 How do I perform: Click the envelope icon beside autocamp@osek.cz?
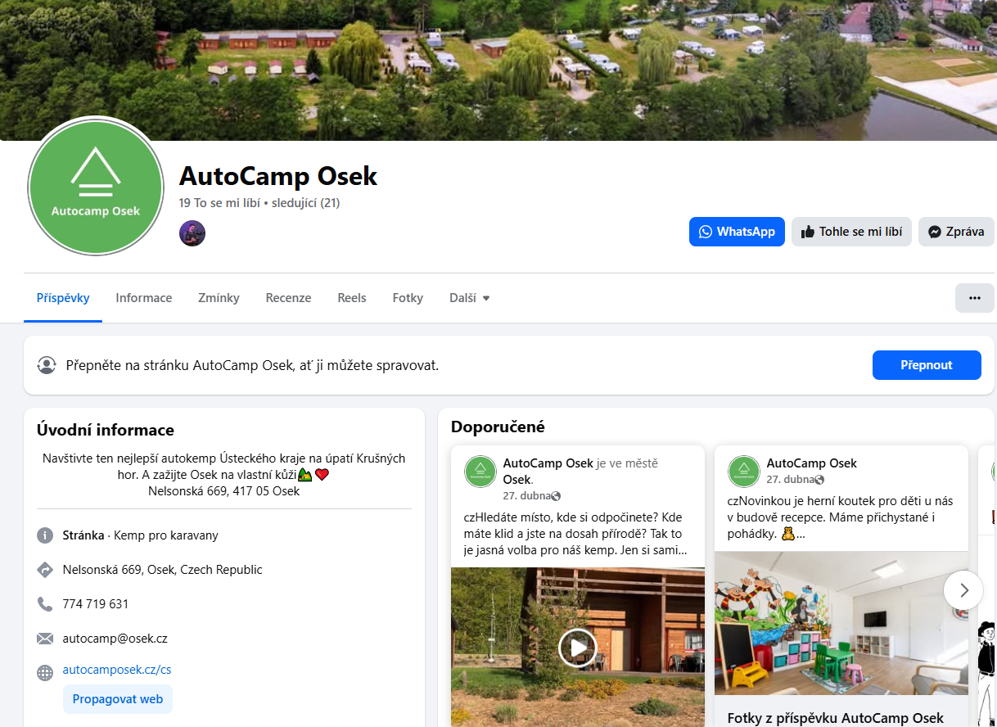45,639
